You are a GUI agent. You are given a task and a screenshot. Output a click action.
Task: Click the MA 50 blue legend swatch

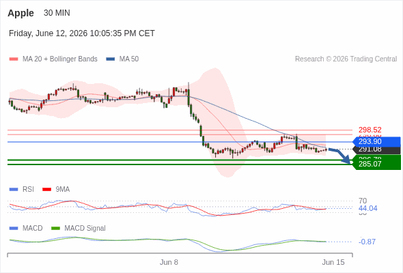[x=111, y=59]
